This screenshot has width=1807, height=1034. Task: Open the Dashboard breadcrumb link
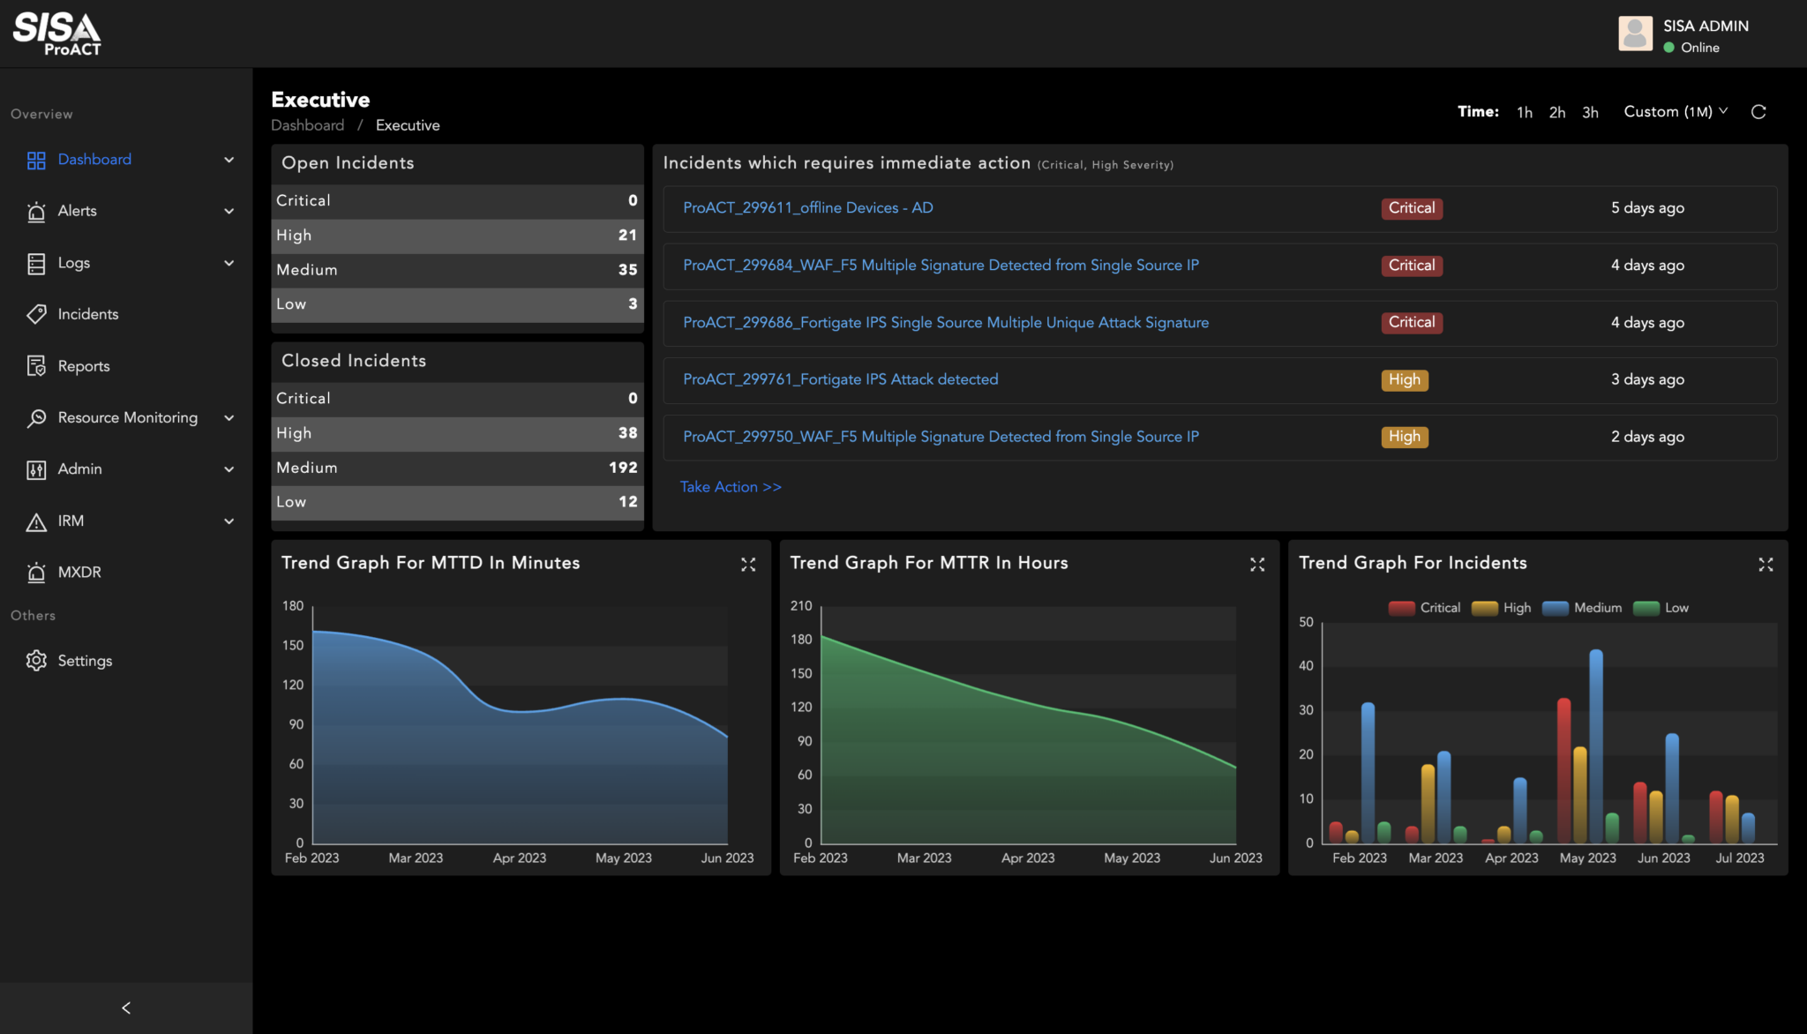[x=307, y=124]
